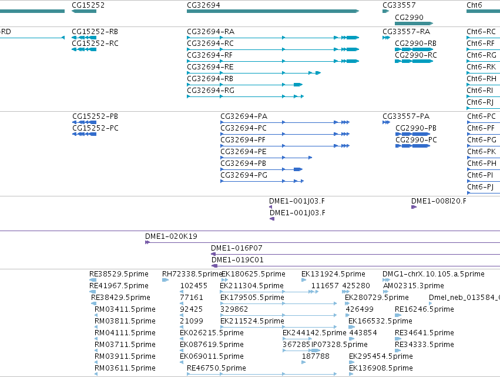This screenshot has width=500, height=377.
Task: Click the teal CG32694 gene bar
Action: coord(273,11)
